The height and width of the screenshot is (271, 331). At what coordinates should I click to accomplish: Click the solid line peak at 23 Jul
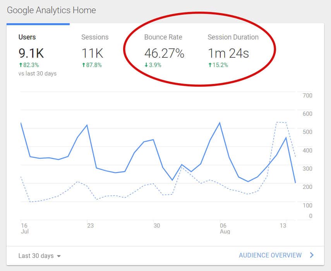point(87,125)
